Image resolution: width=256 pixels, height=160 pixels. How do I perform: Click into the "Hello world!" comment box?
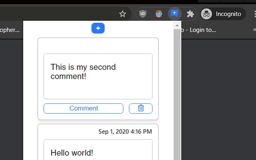(98, 150)
